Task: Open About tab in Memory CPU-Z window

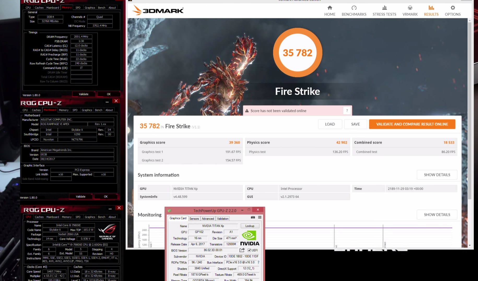Action: coord(112,8)
